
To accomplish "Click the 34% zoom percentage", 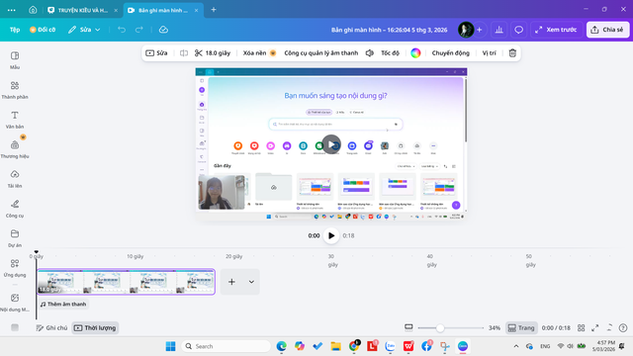I will (495, 327).
